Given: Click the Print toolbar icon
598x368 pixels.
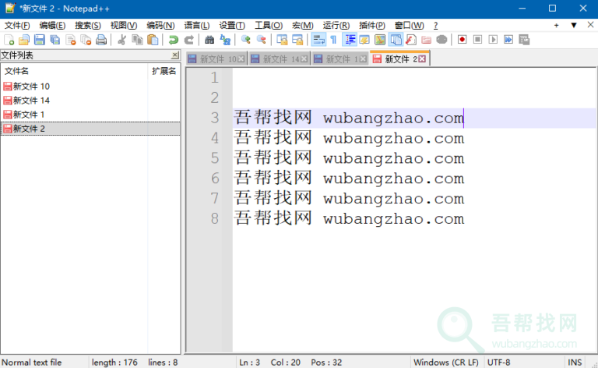Looking at the screenshot, I should (101, 40).
